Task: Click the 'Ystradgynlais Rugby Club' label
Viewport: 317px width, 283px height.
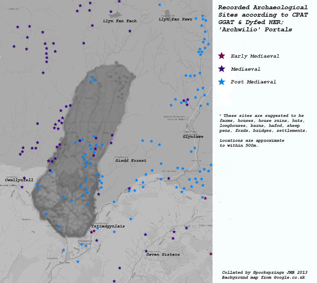Action: 85,242
